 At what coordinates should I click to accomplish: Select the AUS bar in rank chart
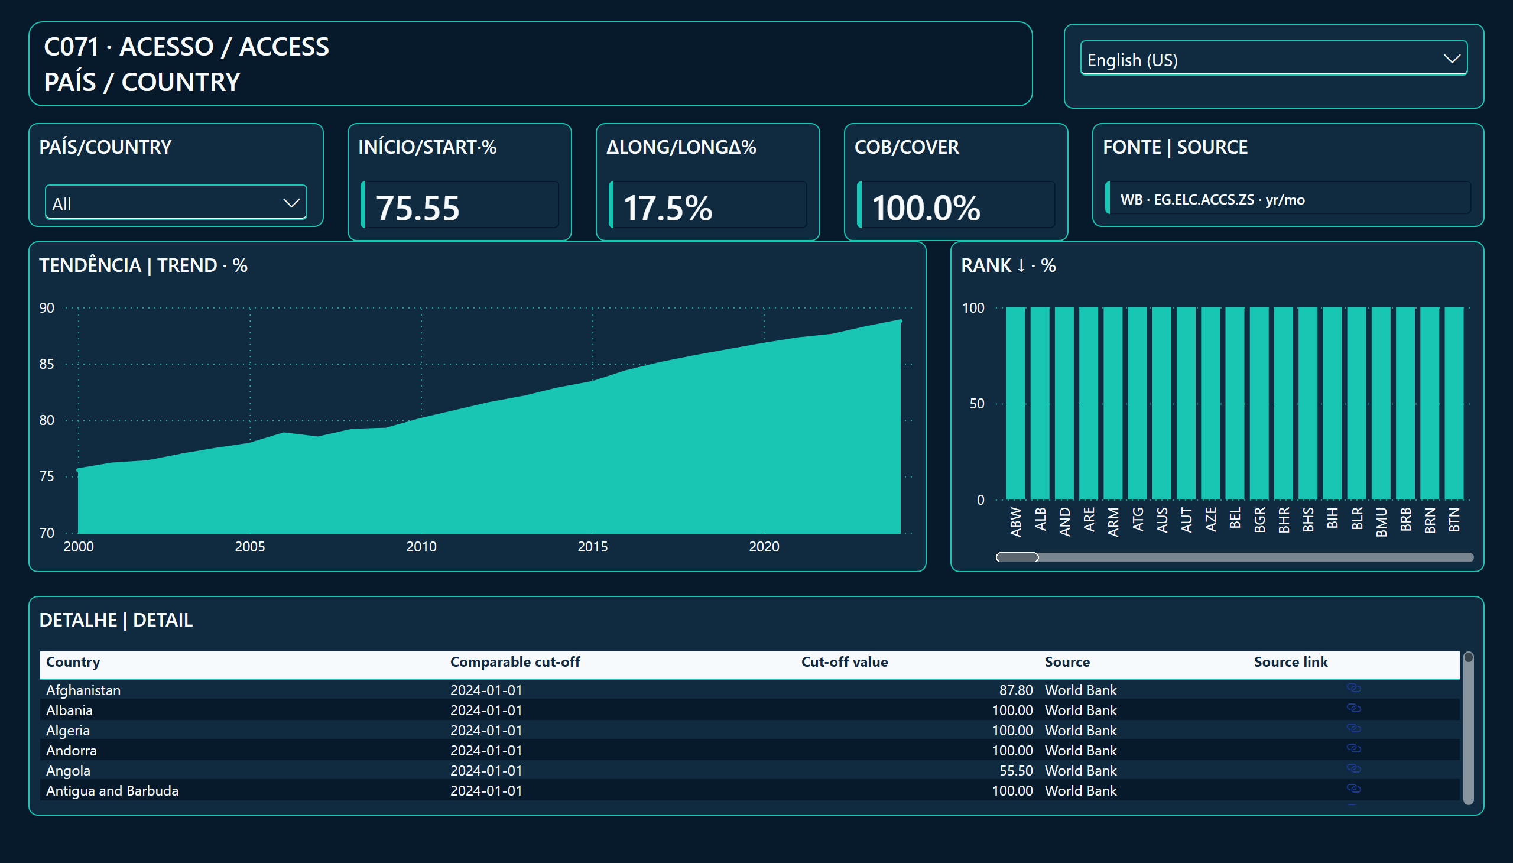click(x=1161, y=404)
